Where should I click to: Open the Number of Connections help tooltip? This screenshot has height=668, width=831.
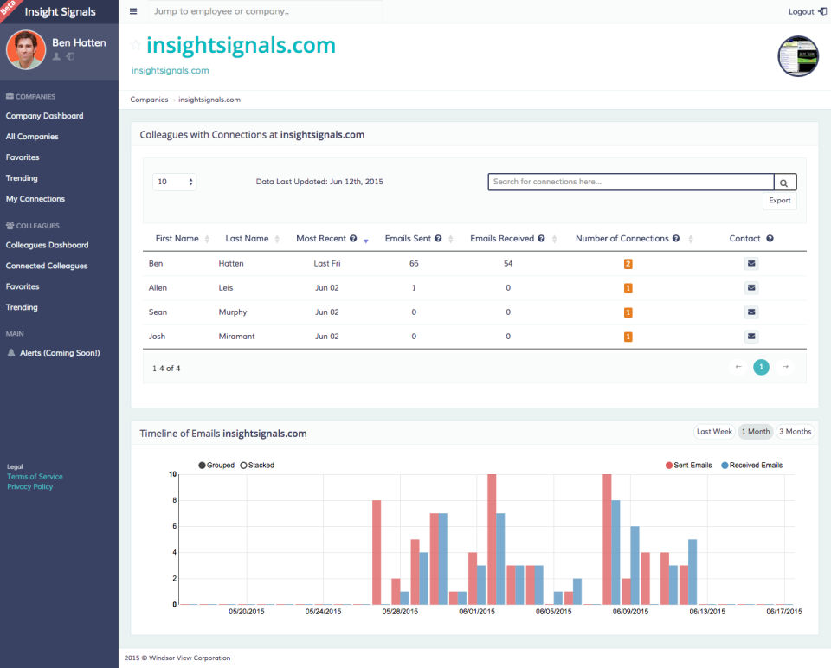pyautogui.click(x=675, y=238)
